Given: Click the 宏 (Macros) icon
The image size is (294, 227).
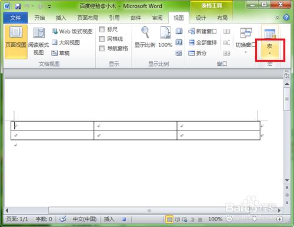Looking at the screenshot, I should pos(270,34).
